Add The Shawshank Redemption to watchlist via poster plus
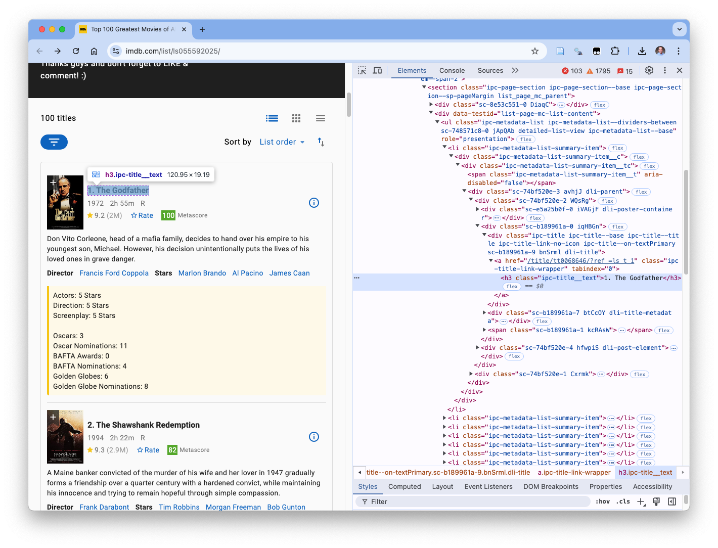Viewport: 718px width, 548px height. [53, 417]
